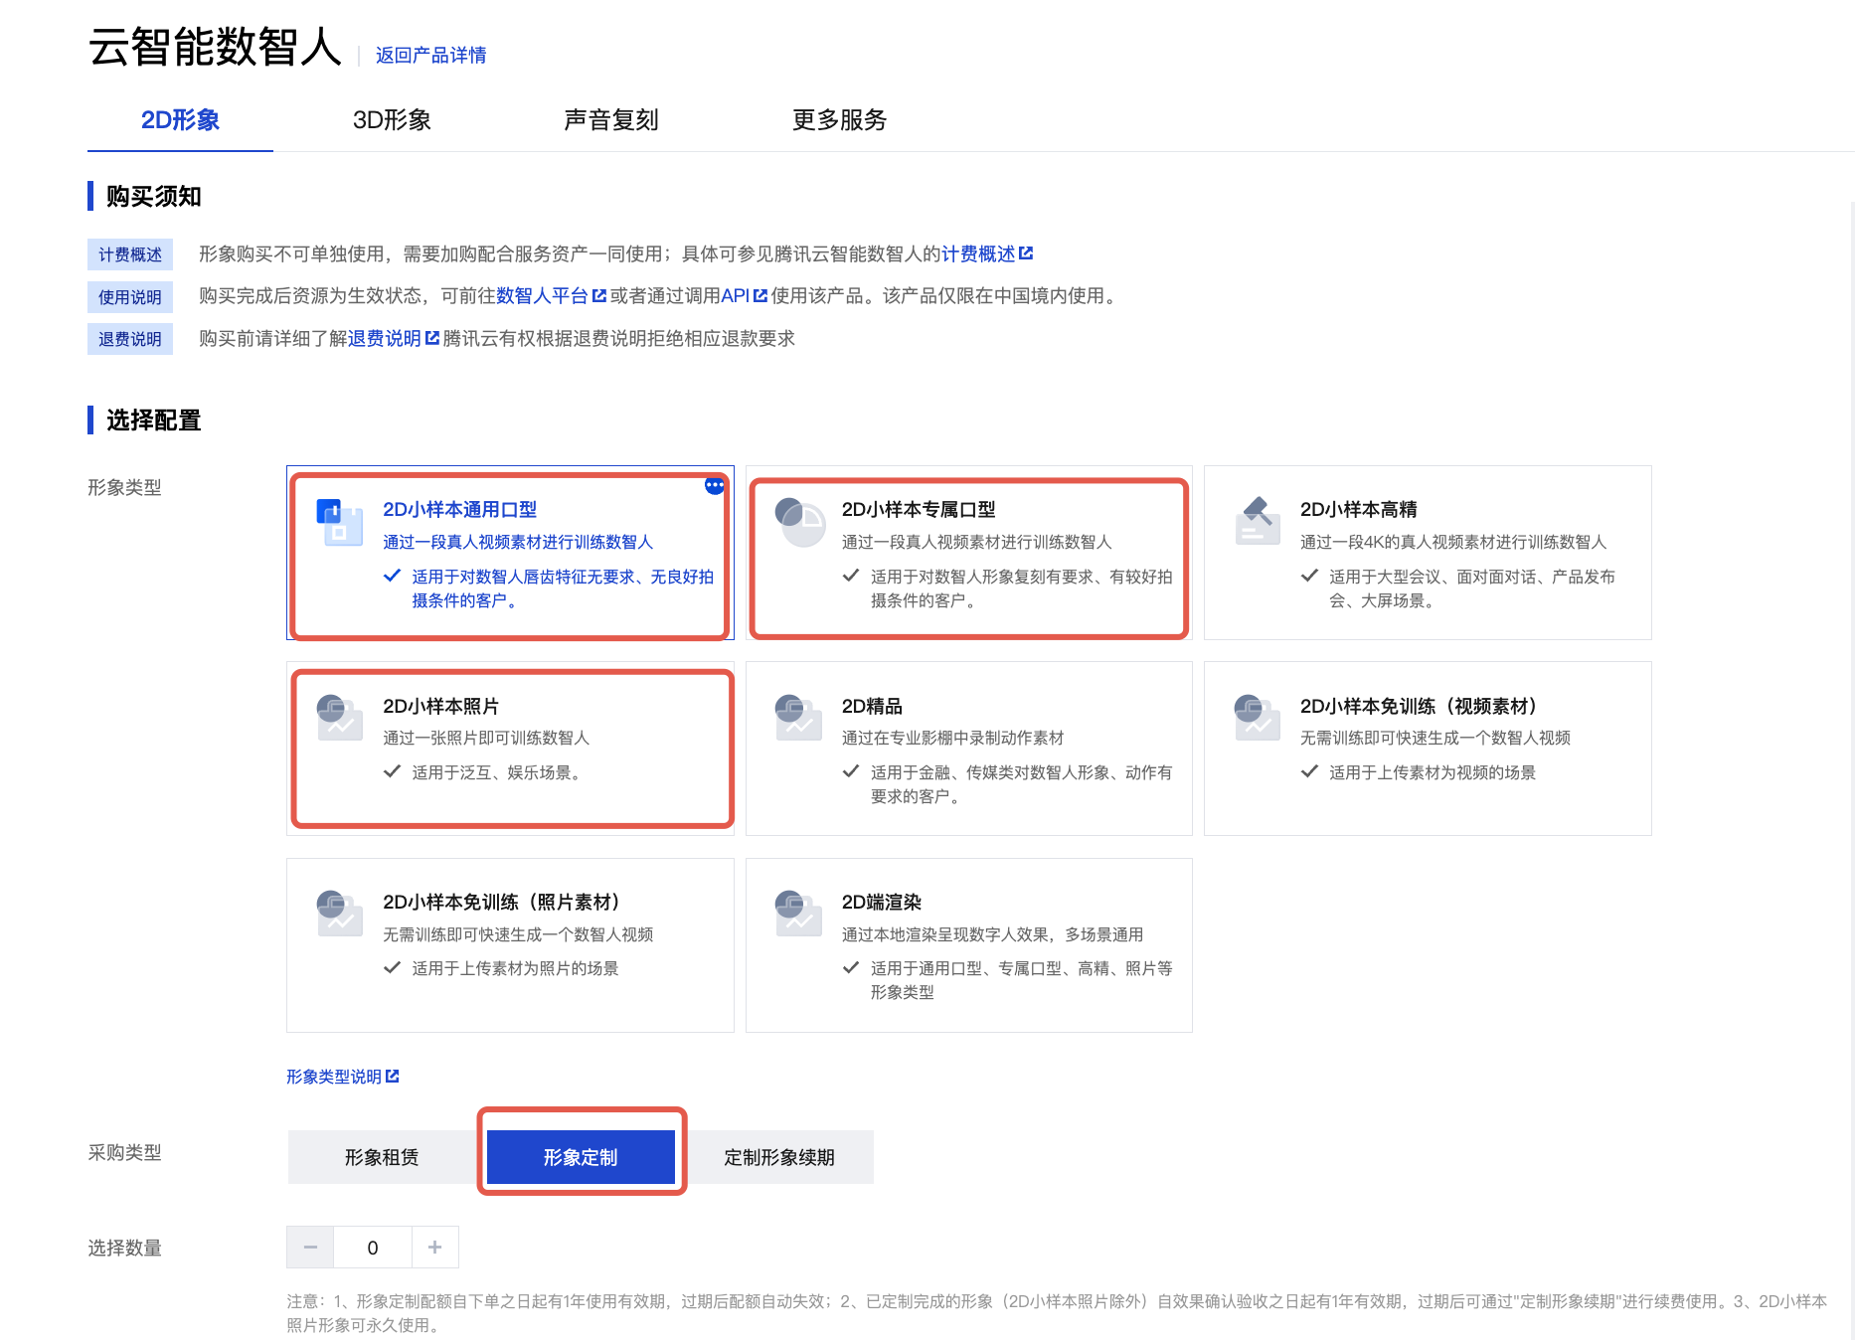Select 形象租赁 purchase type
The width and height of the screenshot is (1855, 1340).
pyautogui.click(x=382, y=1157)
